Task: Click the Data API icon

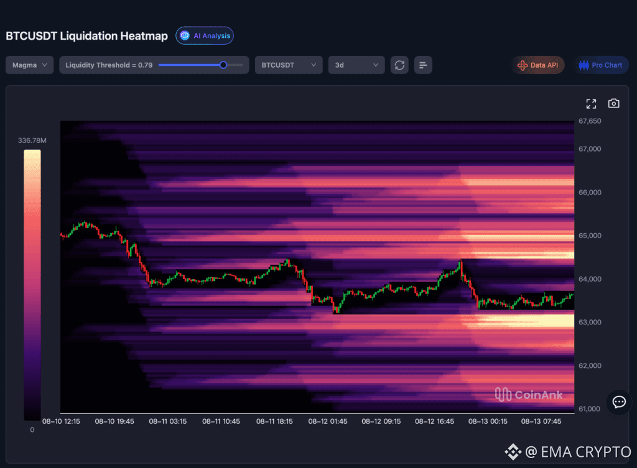Action: (523, 65)
